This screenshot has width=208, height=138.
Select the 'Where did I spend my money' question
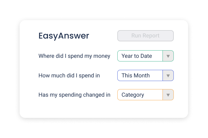[x=74, y=56]
